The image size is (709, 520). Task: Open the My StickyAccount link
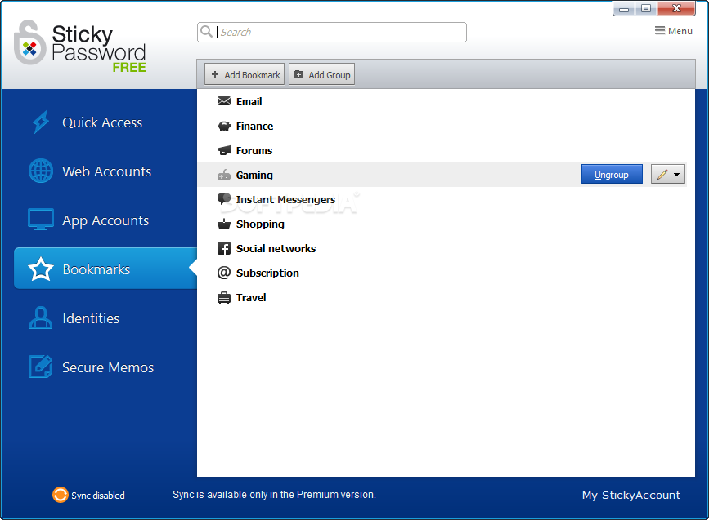(631, 496)
